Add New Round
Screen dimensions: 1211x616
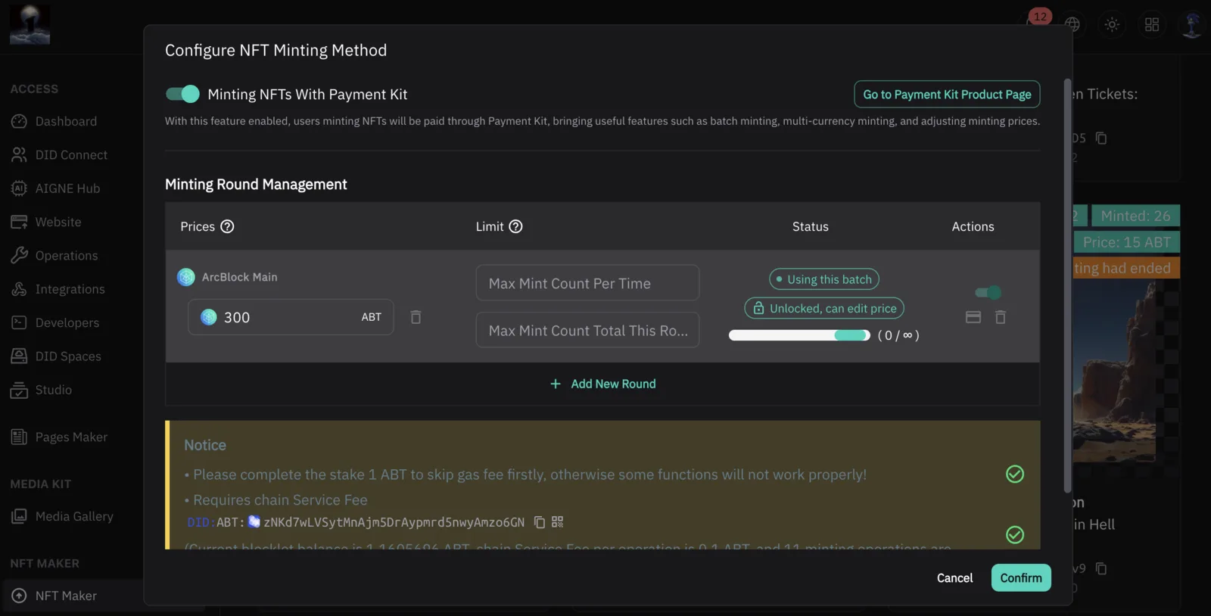pos(603,384)
